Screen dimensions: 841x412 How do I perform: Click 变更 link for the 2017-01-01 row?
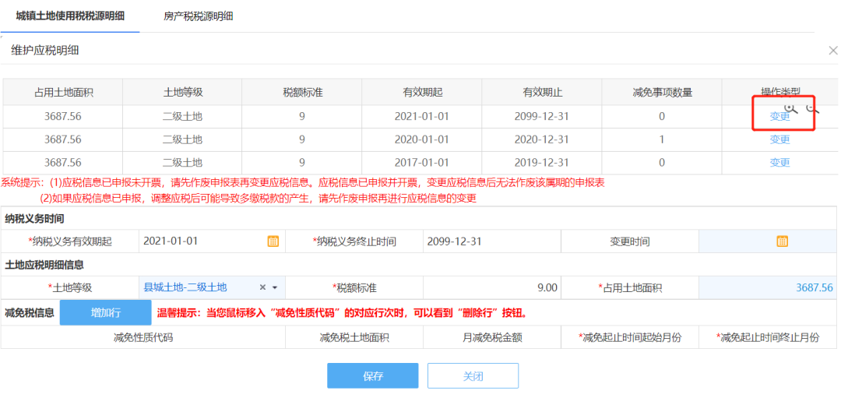point(779,163)
